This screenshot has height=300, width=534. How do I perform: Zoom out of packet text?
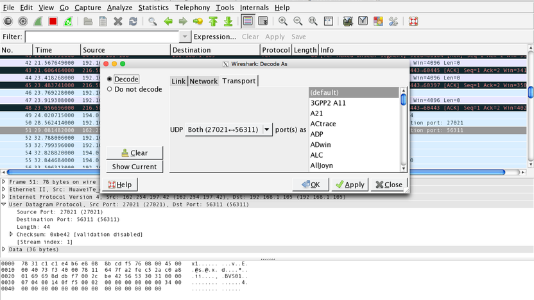(x=298, y=21)
